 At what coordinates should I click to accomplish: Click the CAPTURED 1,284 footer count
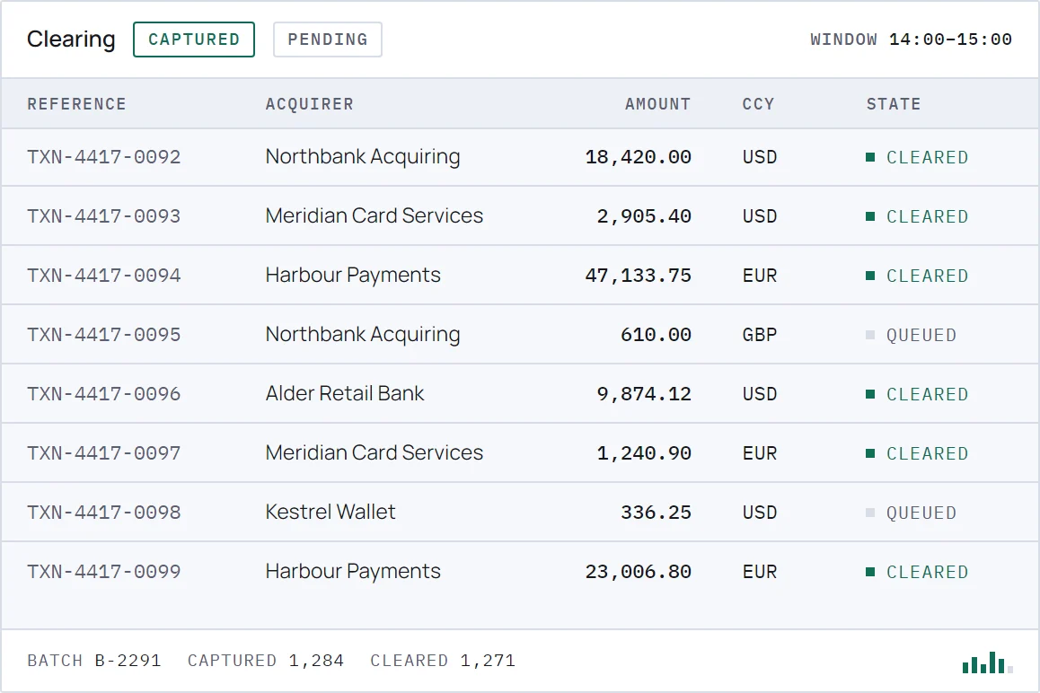(x=265, y=661)
